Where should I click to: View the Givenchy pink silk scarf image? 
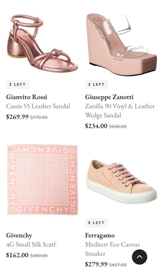click(x=42, y=179)
